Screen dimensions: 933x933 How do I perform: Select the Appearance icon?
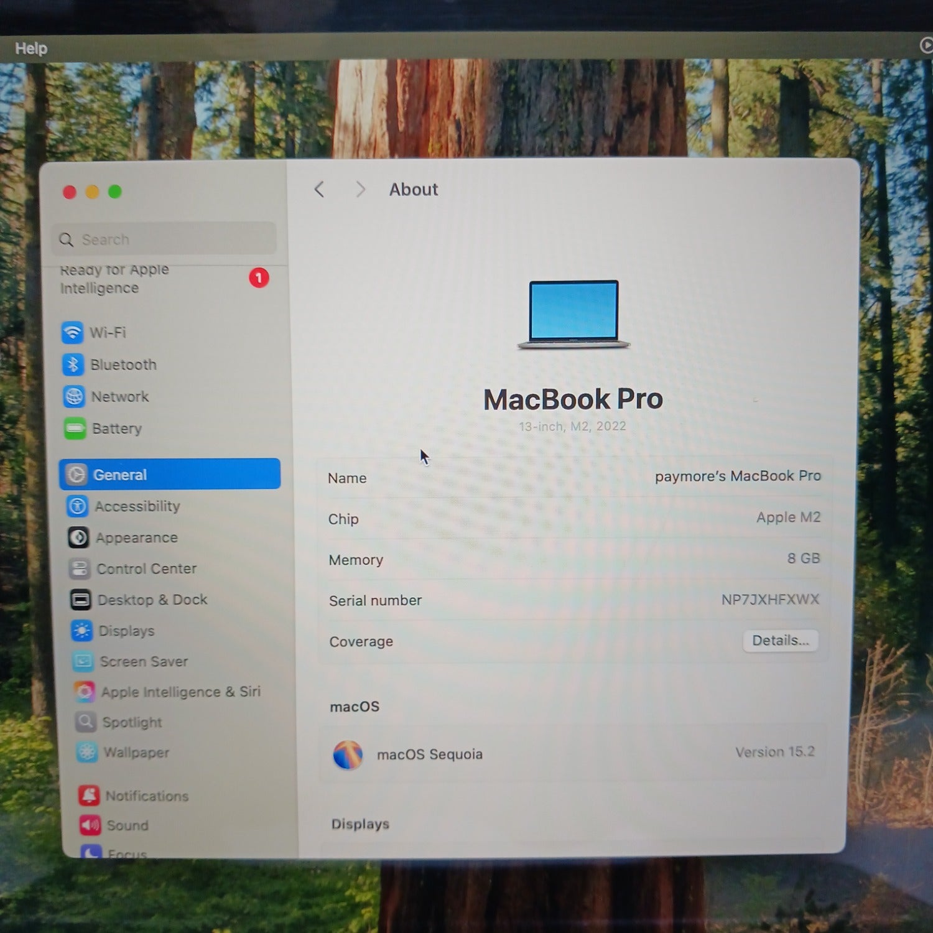click(x=78, y=537)
